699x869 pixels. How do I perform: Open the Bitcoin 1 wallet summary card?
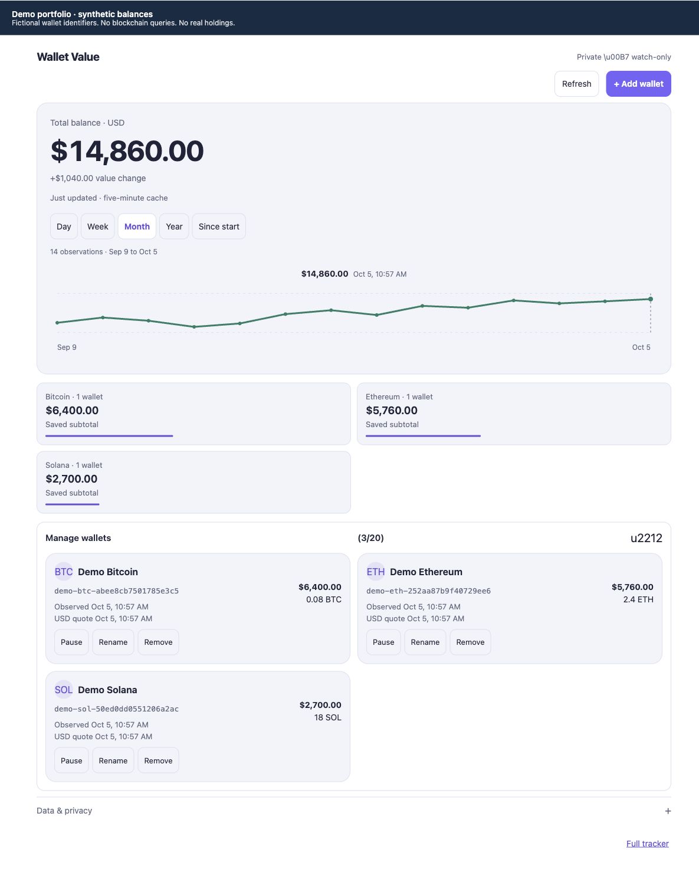193,414
